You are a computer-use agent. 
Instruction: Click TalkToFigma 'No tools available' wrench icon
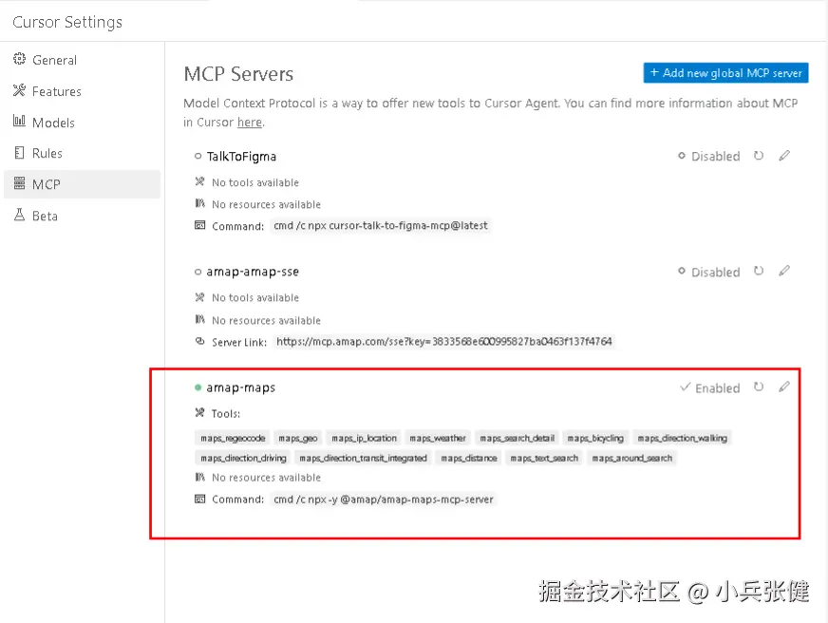point(199,181)
